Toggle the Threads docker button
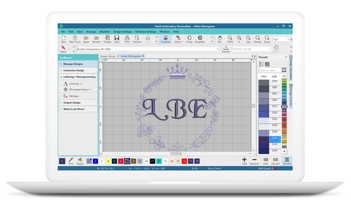Viewport: 351px width, 206px height. 287,161
